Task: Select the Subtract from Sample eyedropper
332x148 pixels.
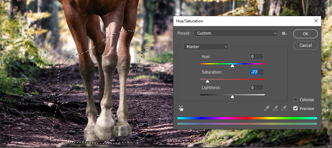Action: 284,108
